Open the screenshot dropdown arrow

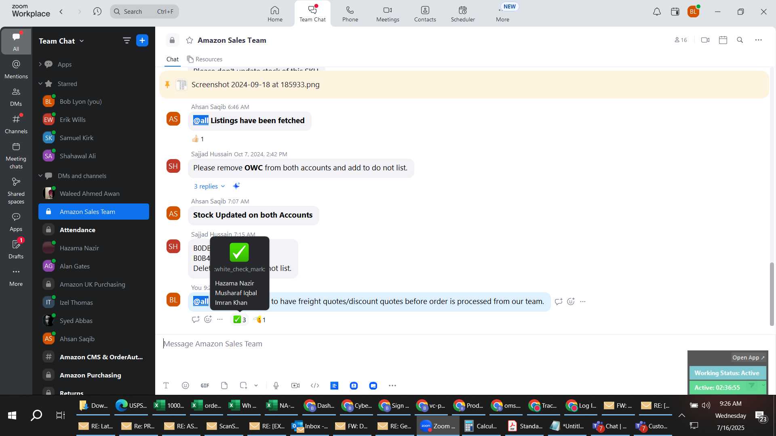256,386
